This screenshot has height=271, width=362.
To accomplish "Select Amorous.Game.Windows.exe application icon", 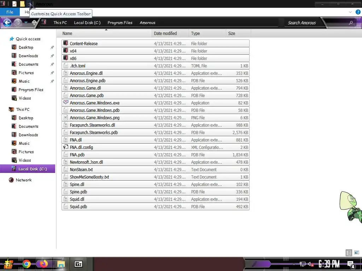I will coord(66,103).
